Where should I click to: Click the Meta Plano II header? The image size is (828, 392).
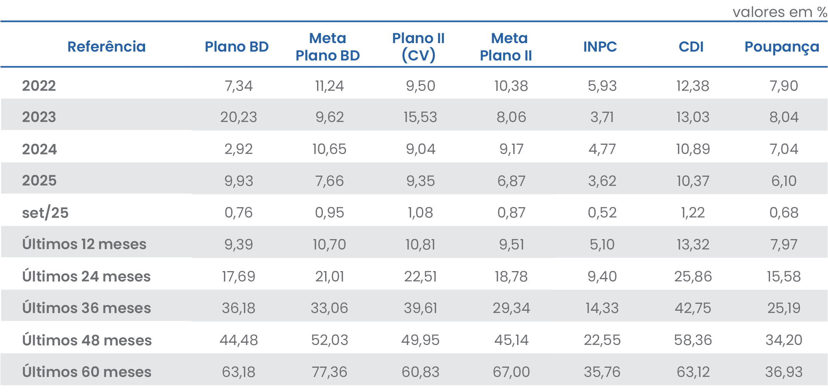506,47
